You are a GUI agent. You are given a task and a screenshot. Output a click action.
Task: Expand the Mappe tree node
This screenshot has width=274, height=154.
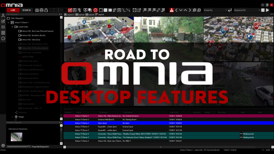click(x=12, y=117)
